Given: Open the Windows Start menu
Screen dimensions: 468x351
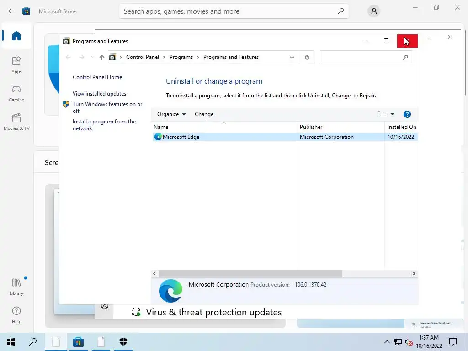Looking at the screenshot, I should point(11,342).
